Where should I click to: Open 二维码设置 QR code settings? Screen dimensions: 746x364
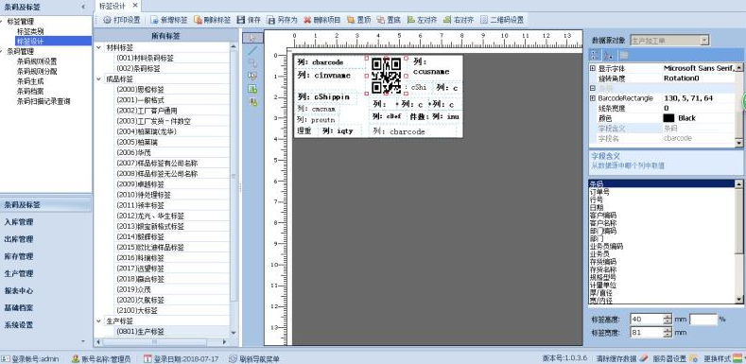tap(502, 20)
